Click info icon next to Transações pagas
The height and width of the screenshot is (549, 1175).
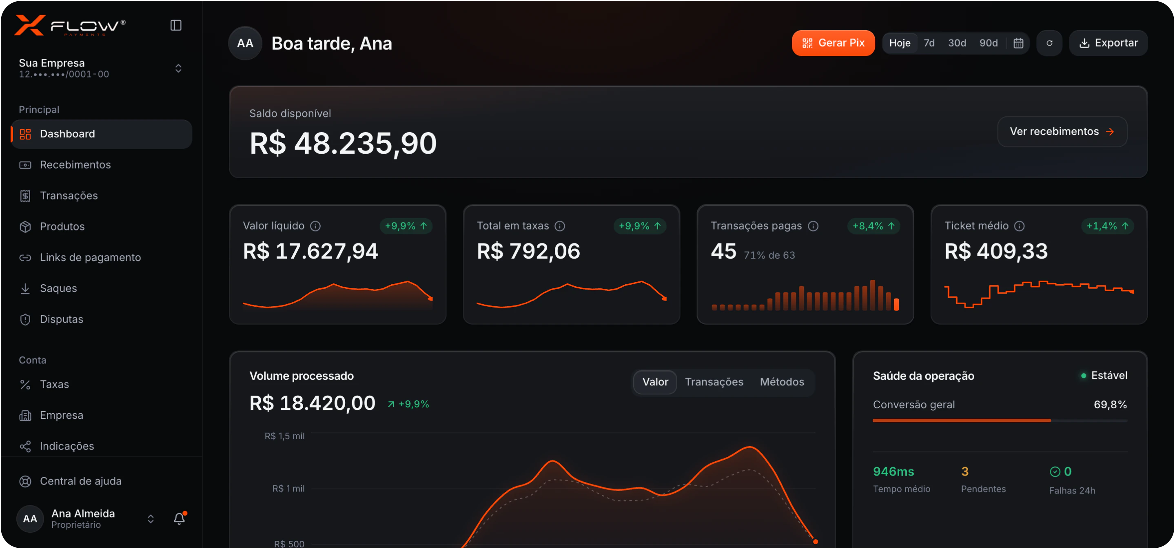click(x=813, y=226)
